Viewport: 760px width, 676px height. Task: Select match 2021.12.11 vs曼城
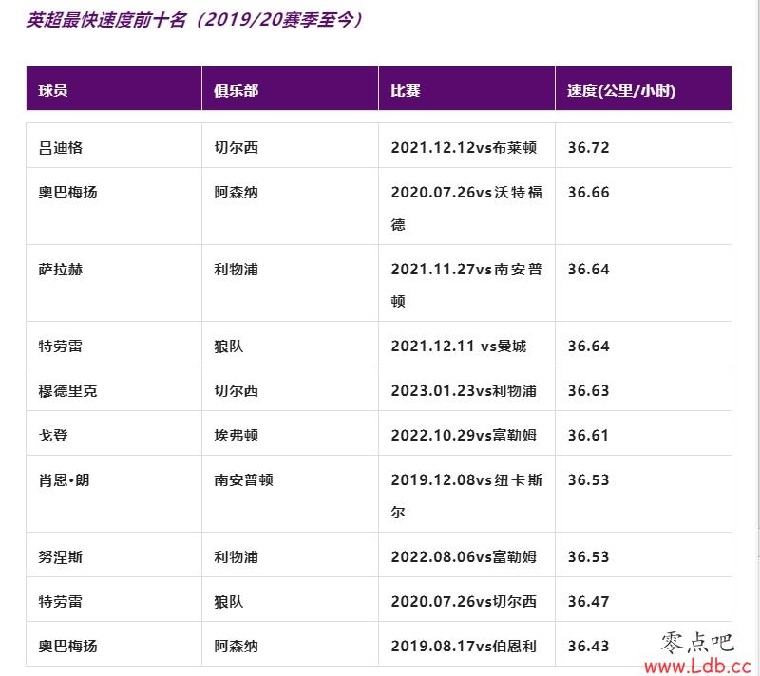[459, 347]
